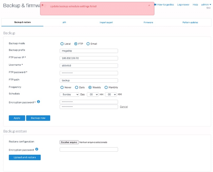Click the 'Update backup schedule settings failed' message
Screen dimensions: 213x172
pyautogui.click(x=73, y=6)
